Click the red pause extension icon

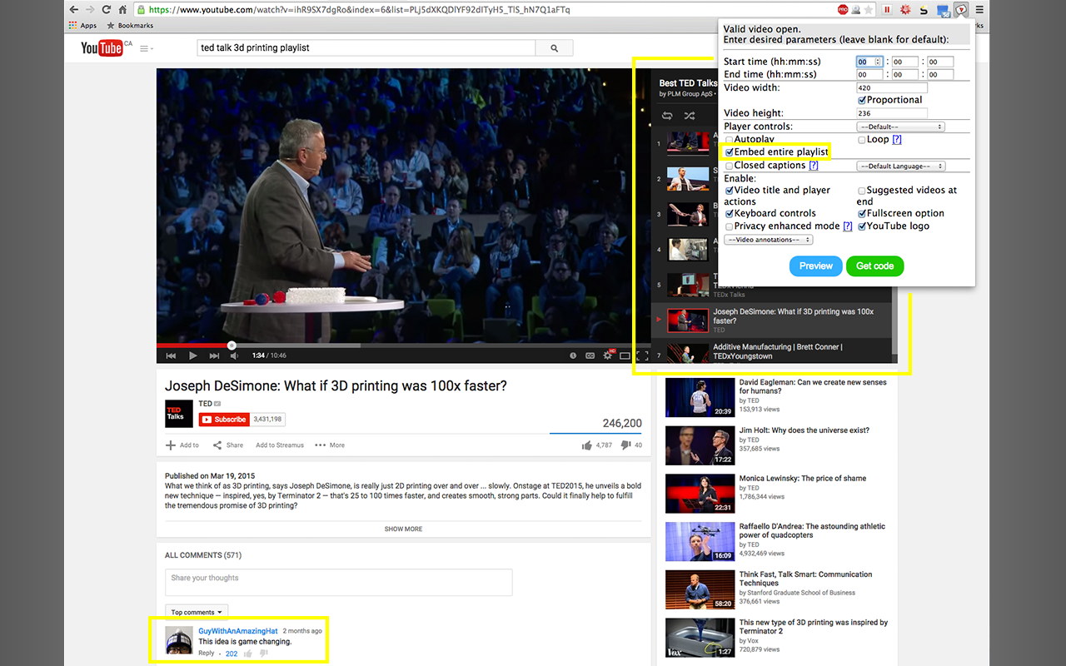click(x=887, y=10)
